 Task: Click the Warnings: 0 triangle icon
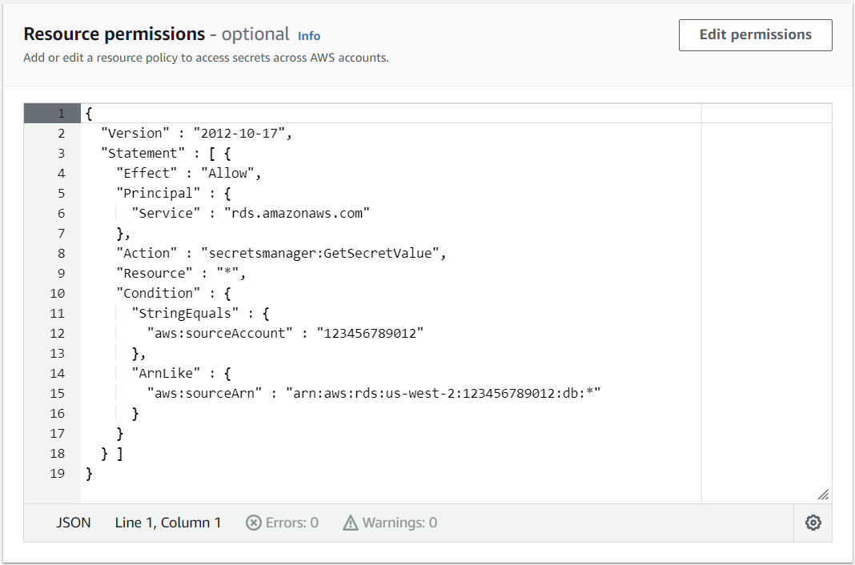(x=350, y=523)
